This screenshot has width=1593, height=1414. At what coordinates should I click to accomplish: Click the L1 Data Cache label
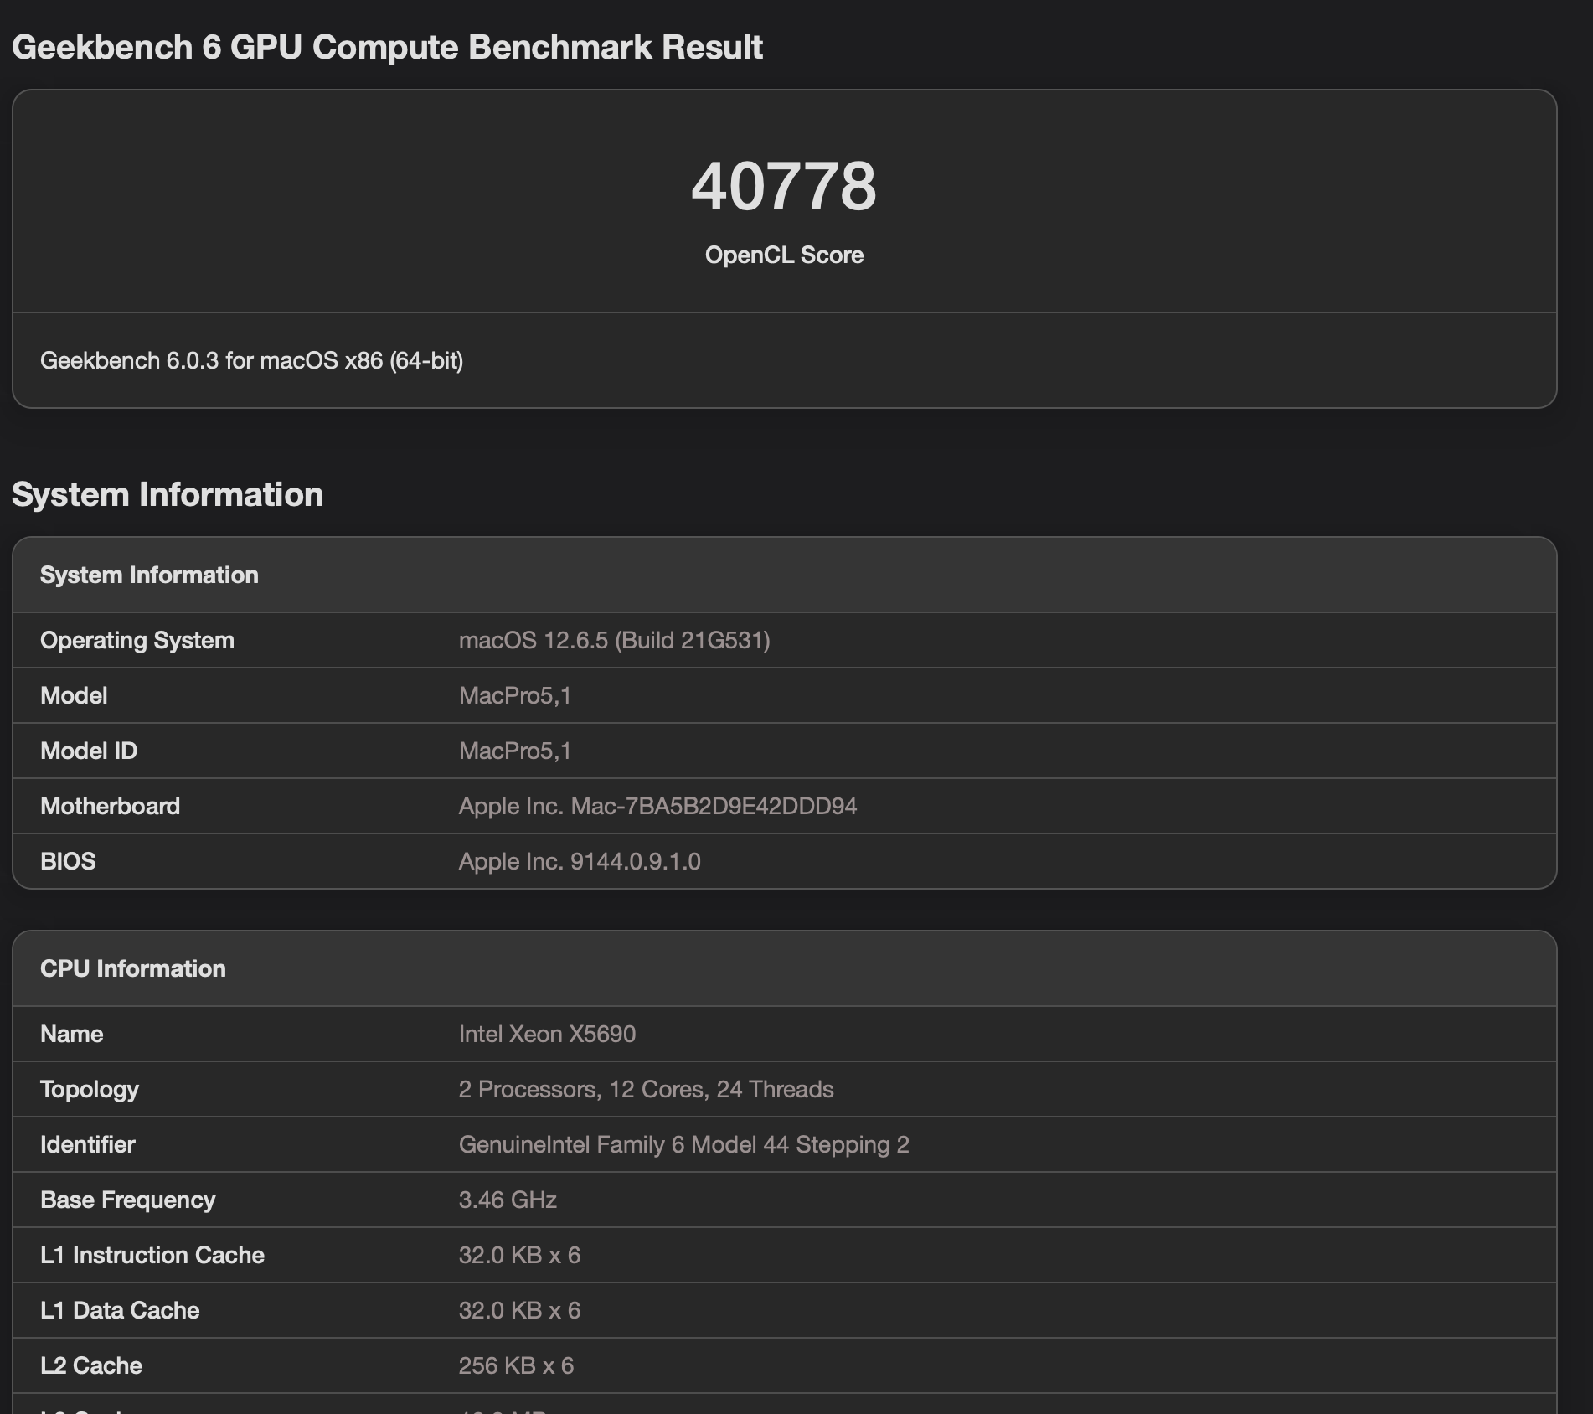click(120, 1310)
